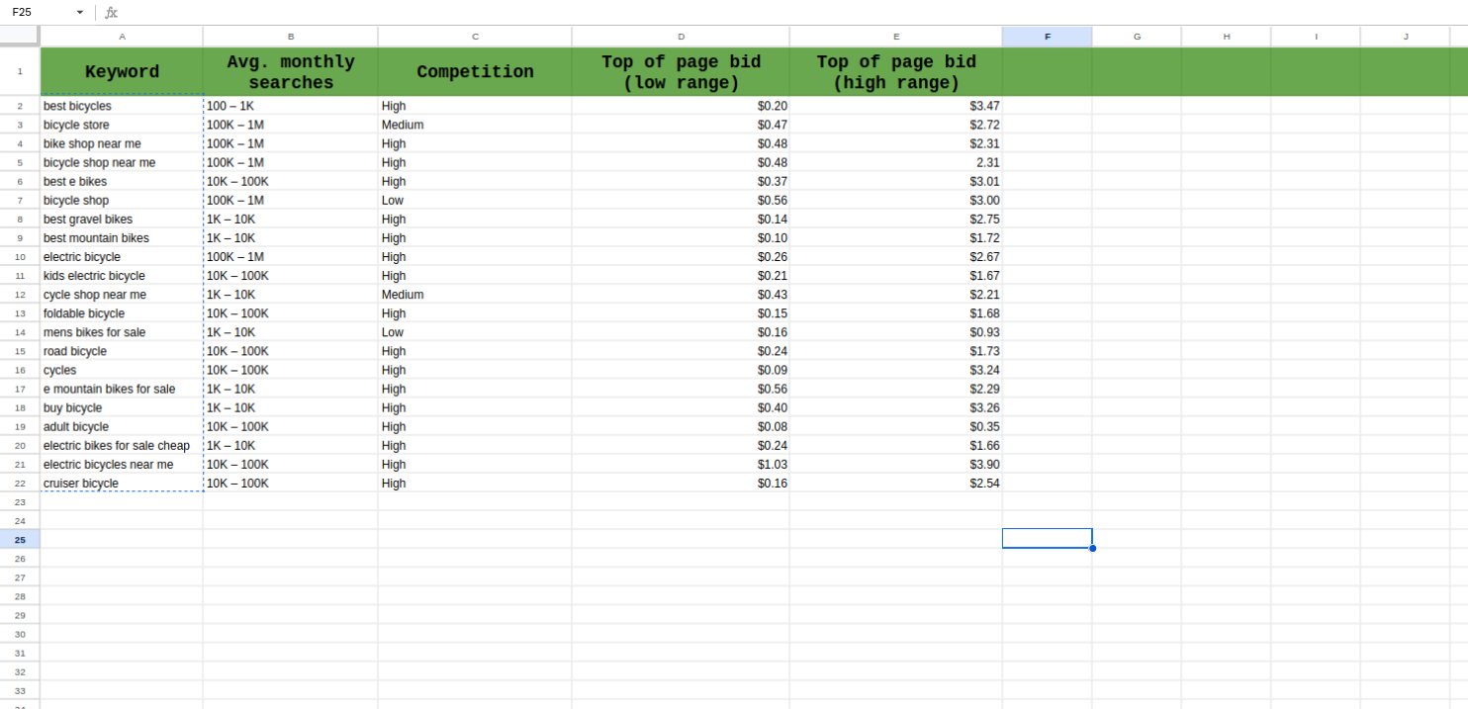Open the name box dropdown arrow
Viewport: 1468px width, 709px height.
click(x=80, y=13)
